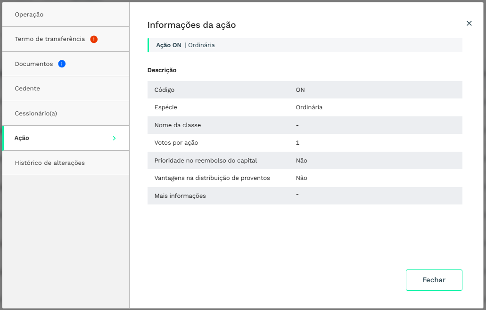
Task: Click the Votos por ação row
Action: (x=305, y=143)
